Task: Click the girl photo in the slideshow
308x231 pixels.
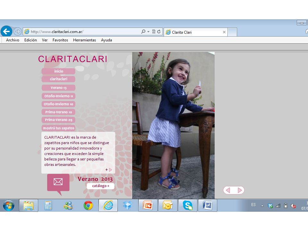Action: click(x=173, y=125)
